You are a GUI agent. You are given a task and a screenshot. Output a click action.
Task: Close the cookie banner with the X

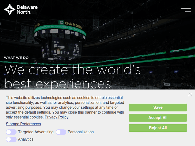coord(190,94)
